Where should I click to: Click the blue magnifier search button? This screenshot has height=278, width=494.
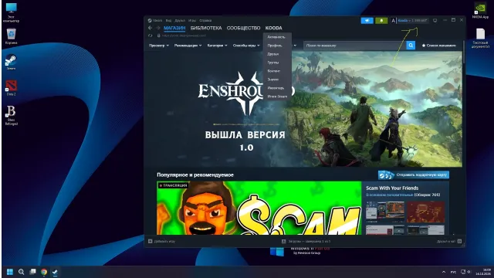point(411,46)
